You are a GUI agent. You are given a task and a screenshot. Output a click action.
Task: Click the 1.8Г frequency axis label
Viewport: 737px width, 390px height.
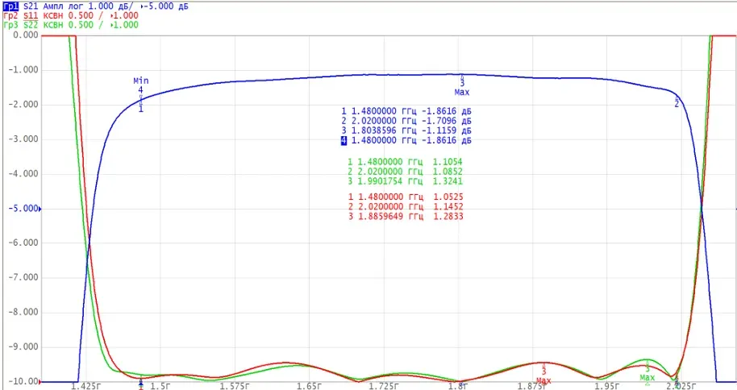458,386
